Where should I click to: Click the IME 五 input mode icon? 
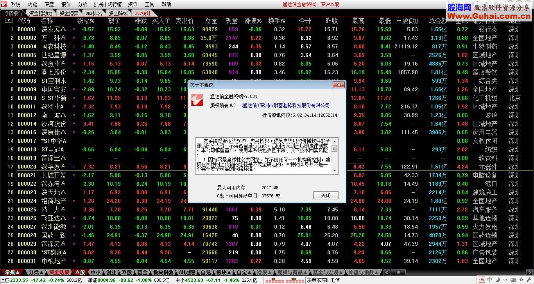point(482,280)
